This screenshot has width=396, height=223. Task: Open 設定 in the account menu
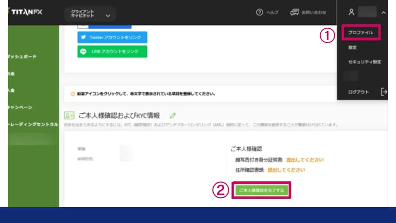(x=352, y=48)
